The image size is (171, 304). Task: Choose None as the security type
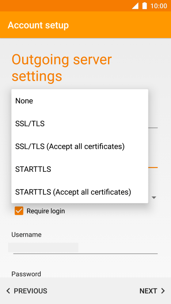click(80, 101)
